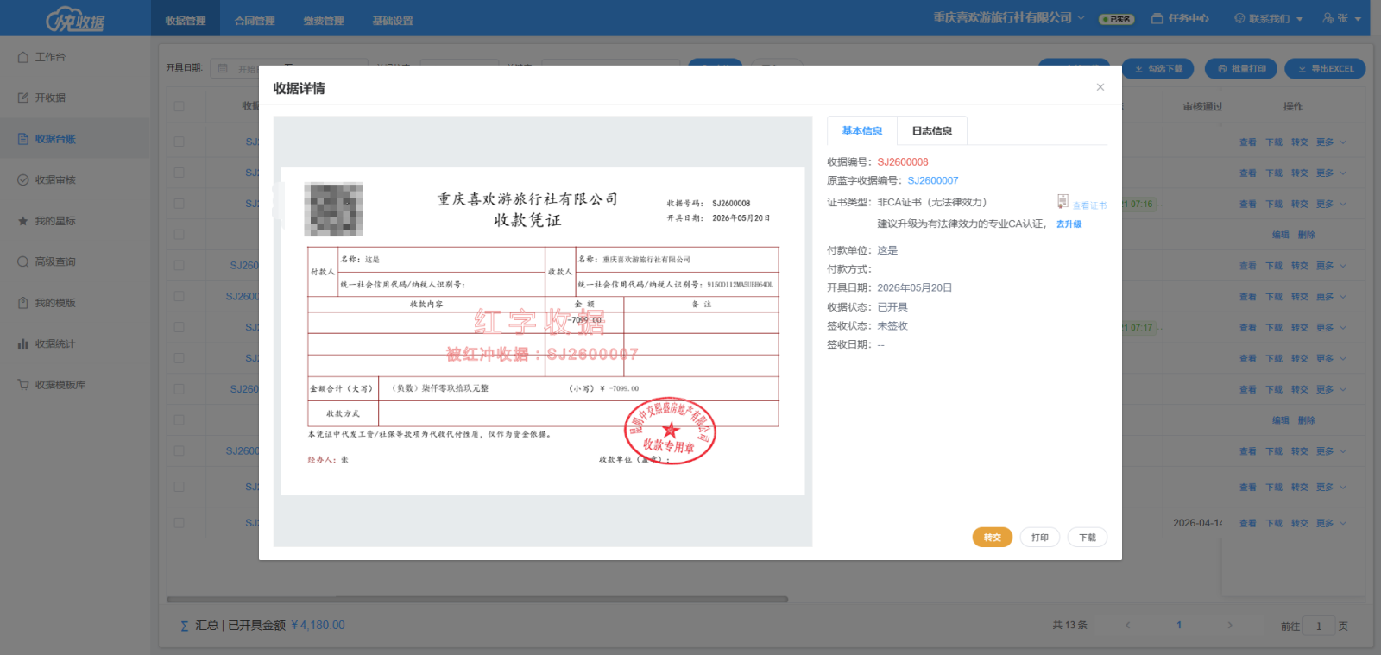The width and height of the screenshot is (1381, 655).
Task: Click the receipt image preview thumbnail
Action: click(x=543, y=331)
